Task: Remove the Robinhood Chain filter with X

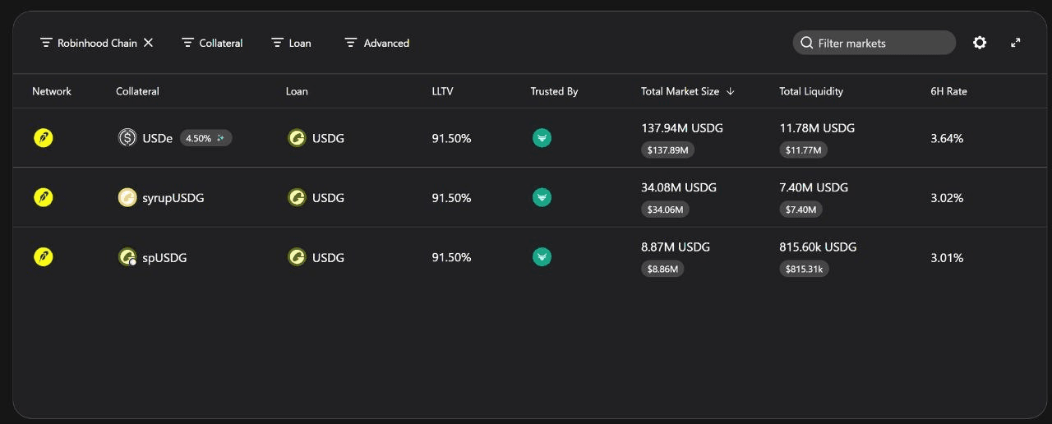Action: point(149,43)
